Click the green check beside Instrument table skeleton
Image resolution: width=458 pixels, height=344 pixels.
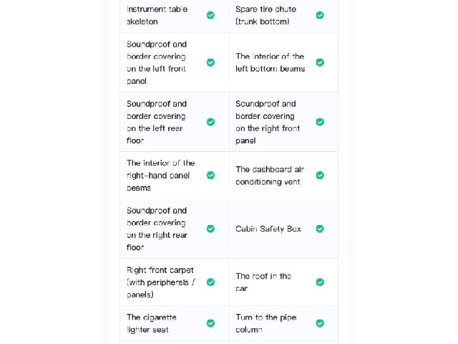(x=210, y=15)
